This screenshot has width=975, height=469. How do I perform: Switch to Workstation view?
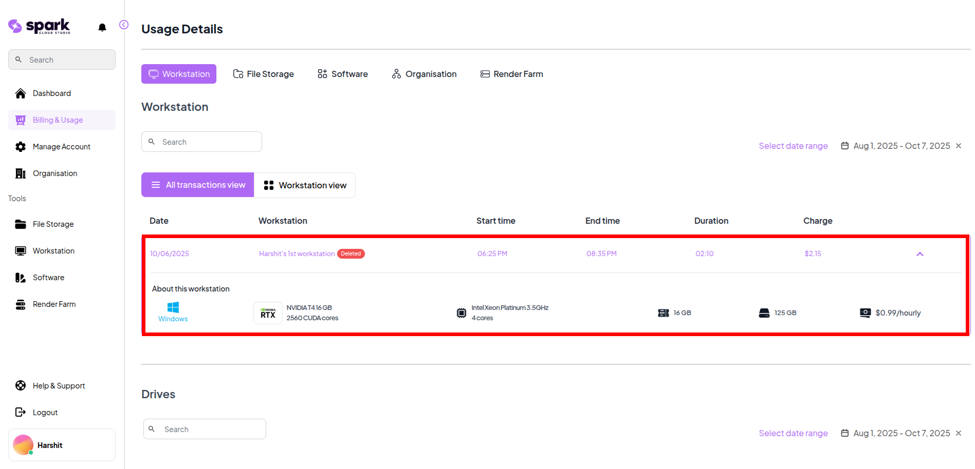(305, 185)
